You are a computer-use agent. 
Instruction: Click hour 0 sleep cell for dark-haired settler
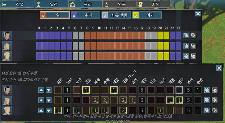[x=39, y=36]
